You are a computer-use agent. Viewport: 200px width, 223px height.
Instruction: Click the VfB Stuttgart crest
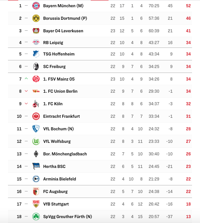(x=36, y=204)
